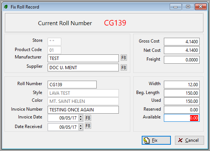Screen dimensions: 210x151
Task: Click the Roll Number field with CG139
Action: point(72,85)
